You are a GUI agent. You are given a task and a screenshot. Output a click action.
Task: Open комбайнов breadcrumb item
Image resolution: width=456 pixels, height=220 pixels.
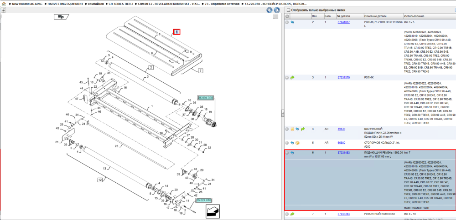coord(96,4)
